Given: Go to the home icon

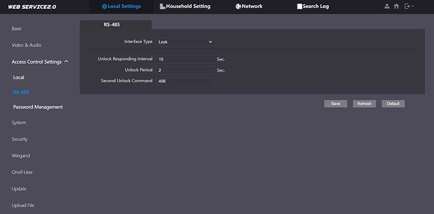Looking at the screenshot, I should 397,6.
